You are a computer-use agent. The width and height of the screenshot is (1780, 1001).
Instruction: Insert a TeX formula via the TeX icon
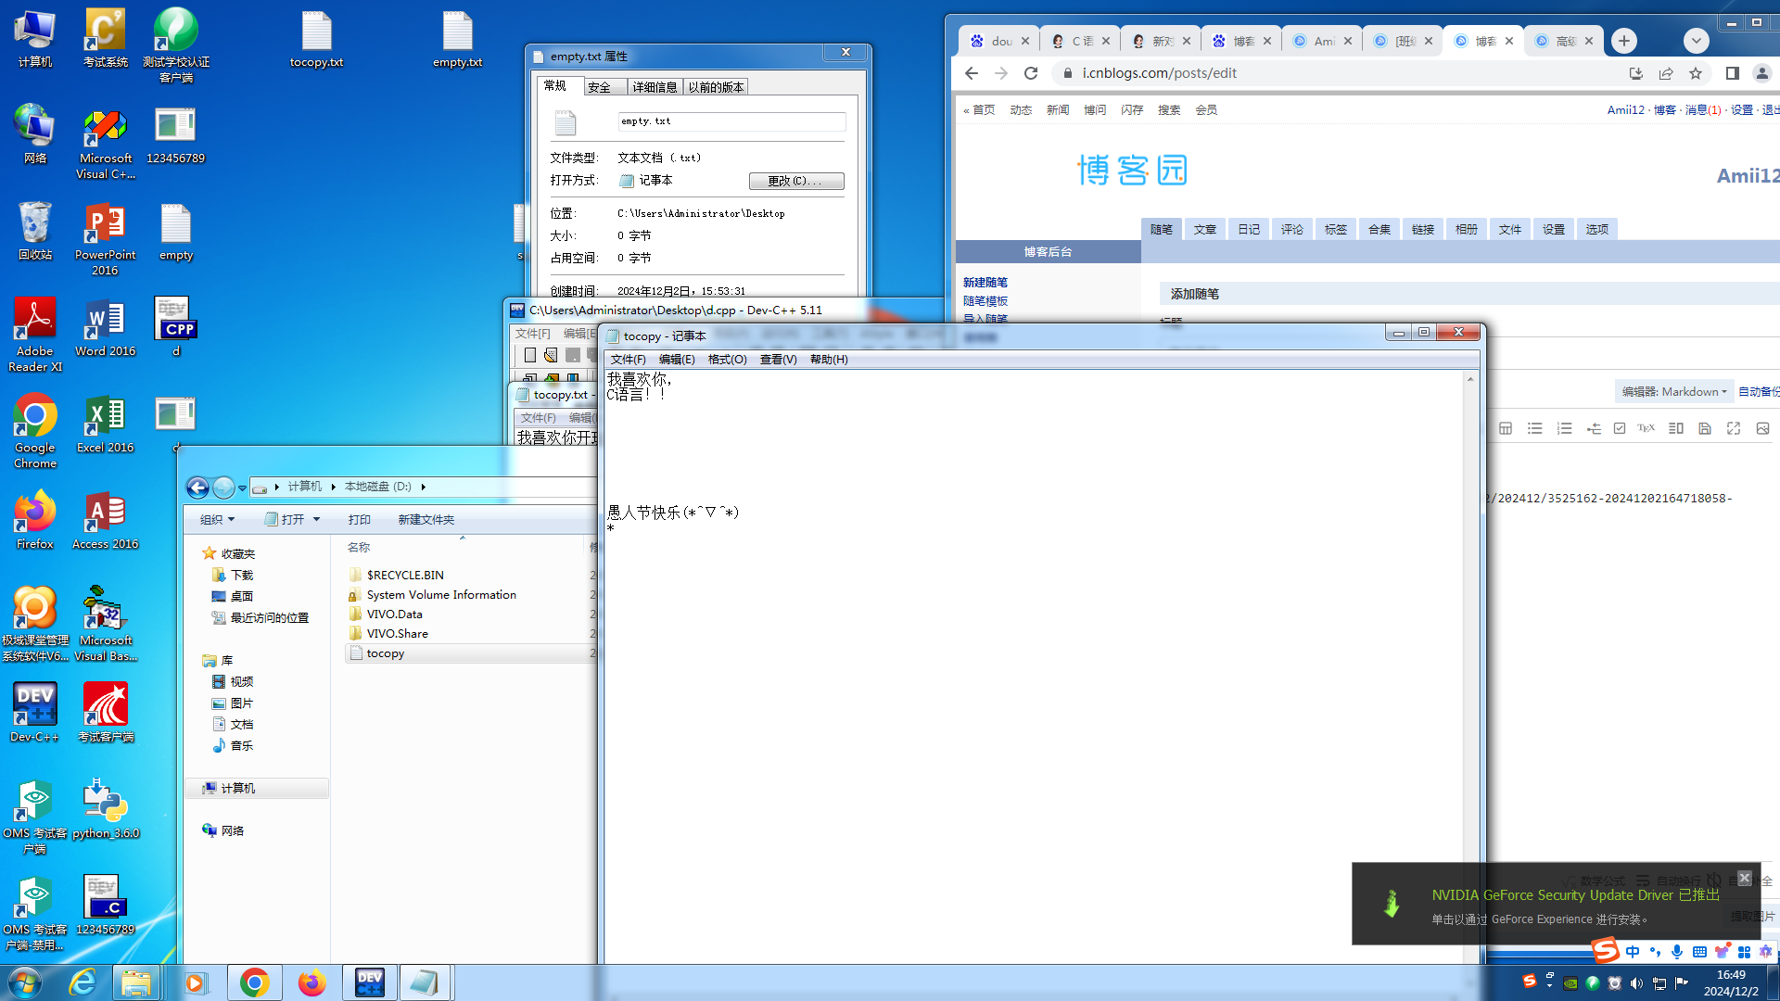pos(1646,428)
